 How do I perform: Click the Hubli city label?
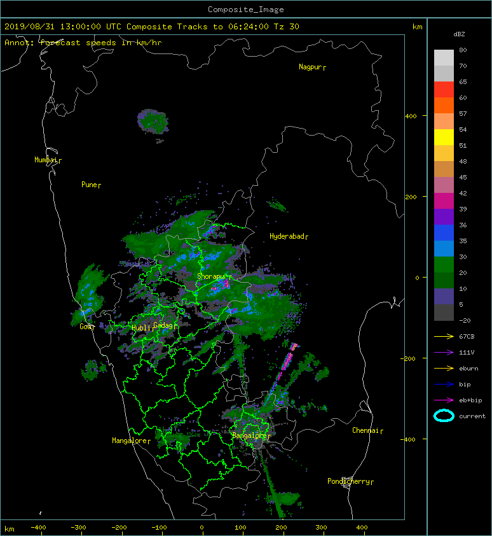click(x=141, y=328)
